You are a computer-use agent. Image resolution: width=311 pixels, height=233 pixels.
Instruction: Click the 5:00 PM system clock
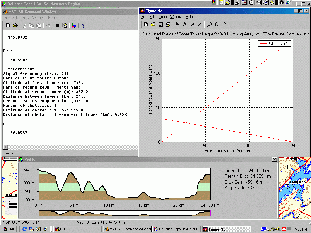(x=301, y=229)
